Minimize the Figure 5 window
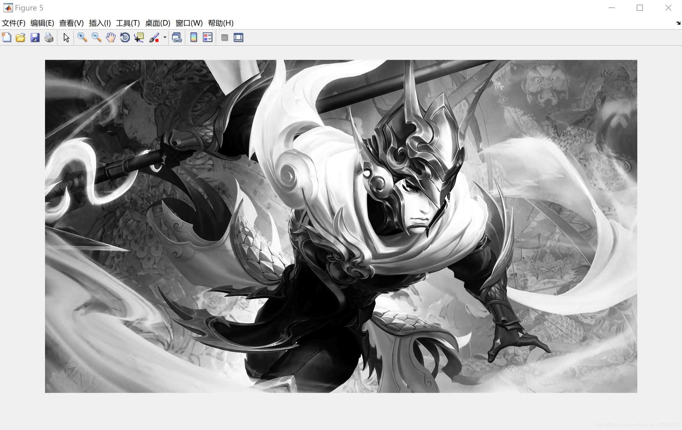The width and height of the screenshot is (682, 430). click(x=612, y=8)
